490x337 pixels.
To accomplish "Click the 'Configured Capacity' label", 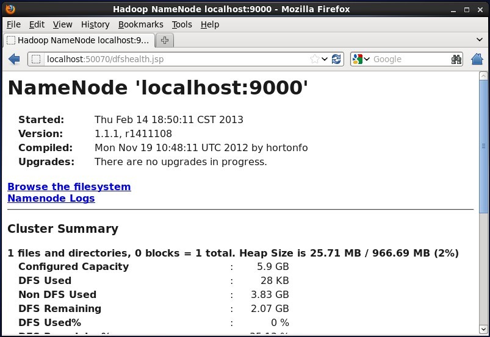I will 73,266.
